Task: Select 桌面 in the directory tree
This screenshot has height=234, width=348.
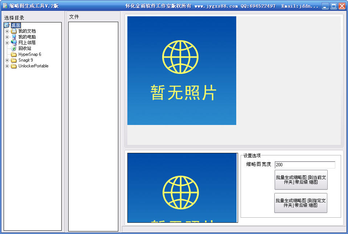Action: pyautogui.click(x=16, y=25)
